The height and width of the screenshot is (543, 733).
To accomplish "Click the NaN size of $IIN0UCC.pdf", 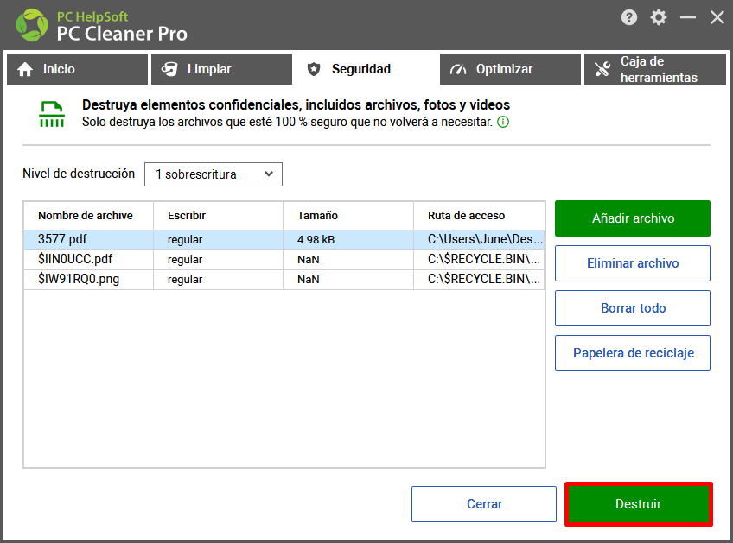I will point(347,260).
